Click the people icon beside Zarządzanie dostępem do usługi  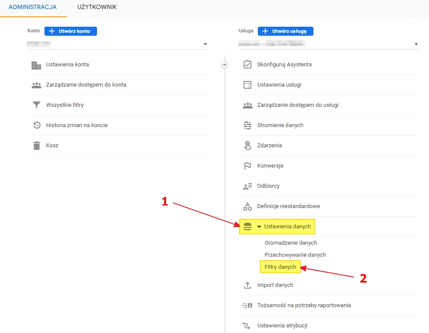tap(247, 105)
